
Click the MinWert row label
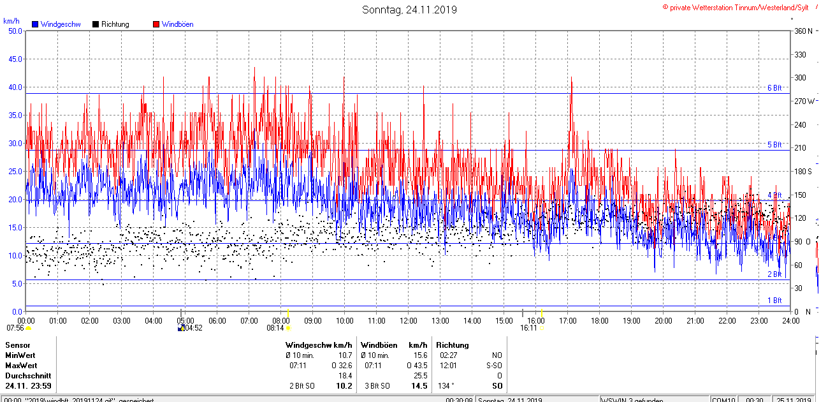click(20, 355)
